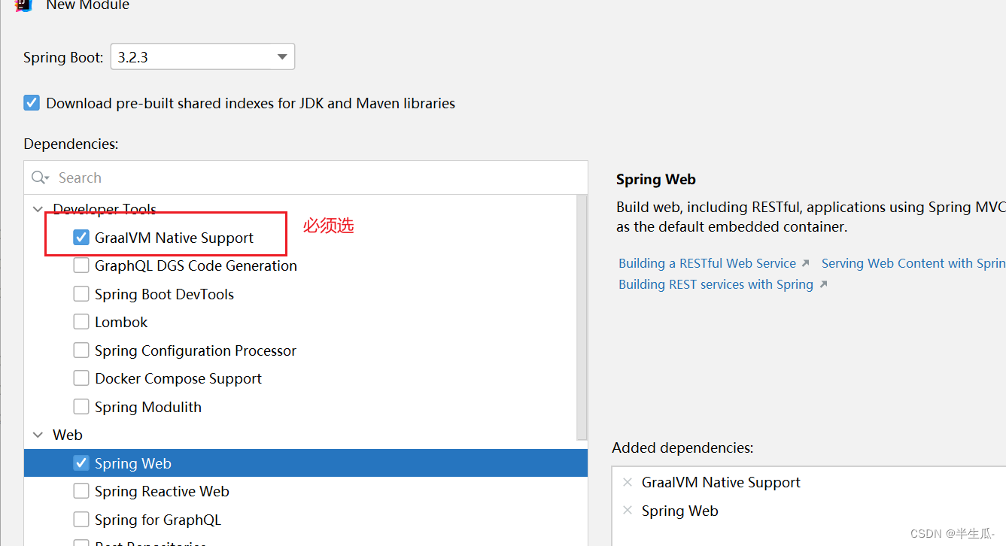Viewport: 1006px width, 546px height.
Task: Click the IntelliJ icon in title bar
Action: [24, 5]
